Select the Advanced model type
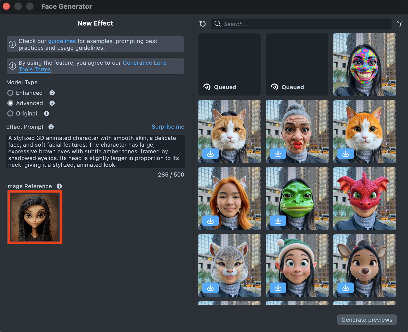The image size is (408, 332). (x=10, y=103)
